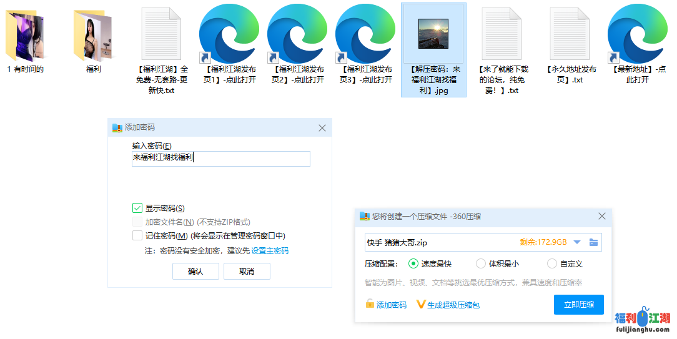The width and height of the screenshot is (677, 339).
Task: Click the 确认 button in the password dialog
Action: pos(195,272)
